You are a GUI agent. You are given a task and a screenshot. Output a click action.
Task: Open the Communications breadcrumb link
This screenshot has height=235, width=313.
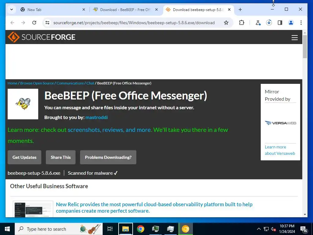point(70,83)
